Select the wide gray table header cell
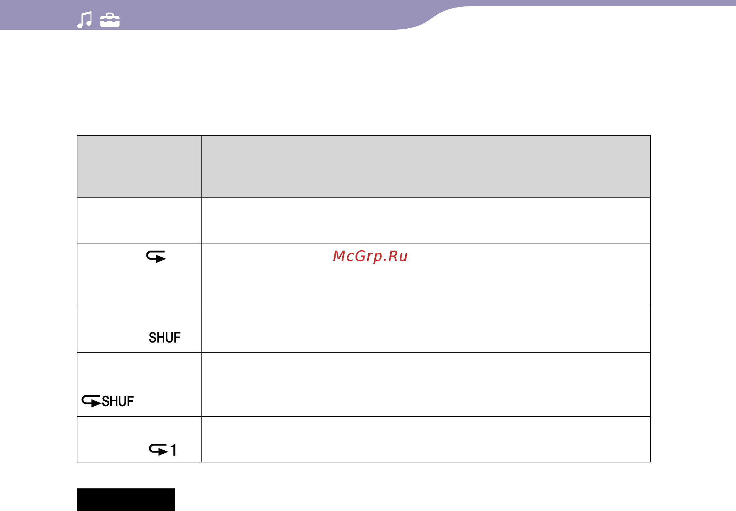The height and width of the screenshot is (511, 736). pyautogui.click(x=426, y=167)
